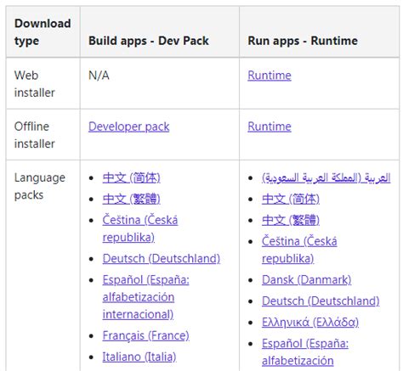Image resolution: width=403 pixels, height=371 pixels.
Task: Open Italiano (Italia) language pack link
Action: pos(139,357)
